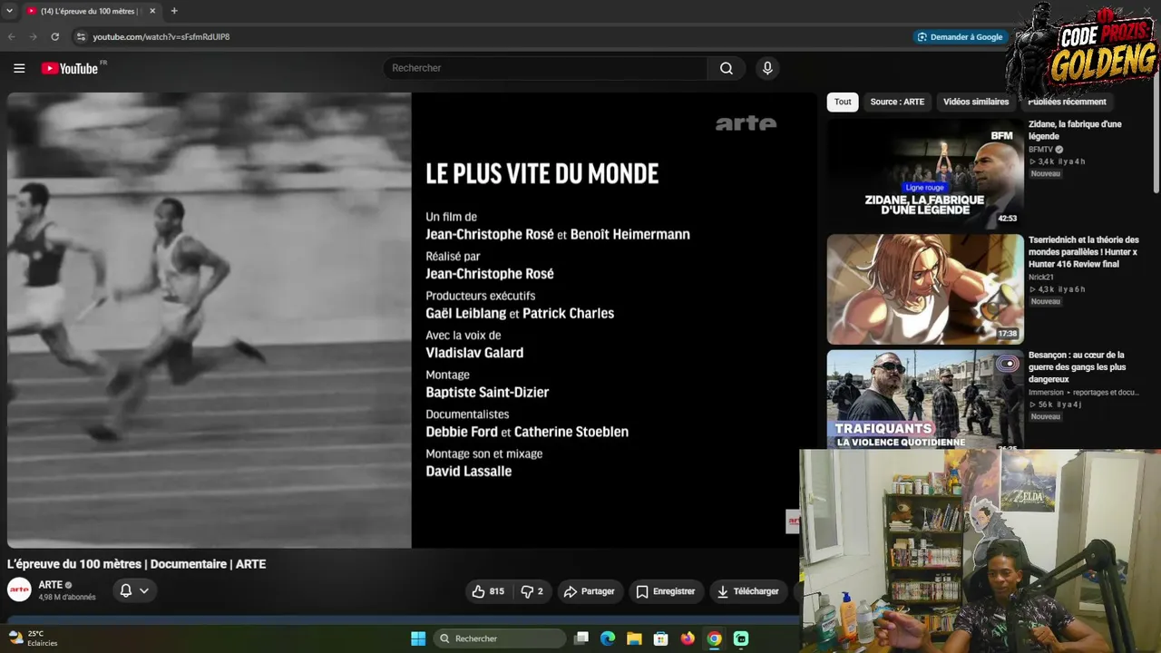Click the Partager share button
The height and width of the screenshot is (653, 1161).
coord(590,591)
